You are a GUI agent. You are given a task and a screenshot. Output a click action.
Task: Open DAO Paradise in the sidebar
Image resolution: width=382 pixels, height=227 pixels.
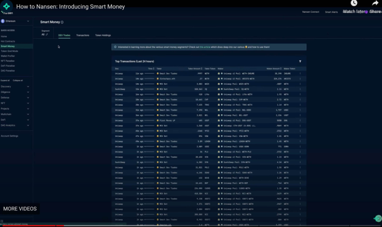pyautogui.click(x=8, y=71)
